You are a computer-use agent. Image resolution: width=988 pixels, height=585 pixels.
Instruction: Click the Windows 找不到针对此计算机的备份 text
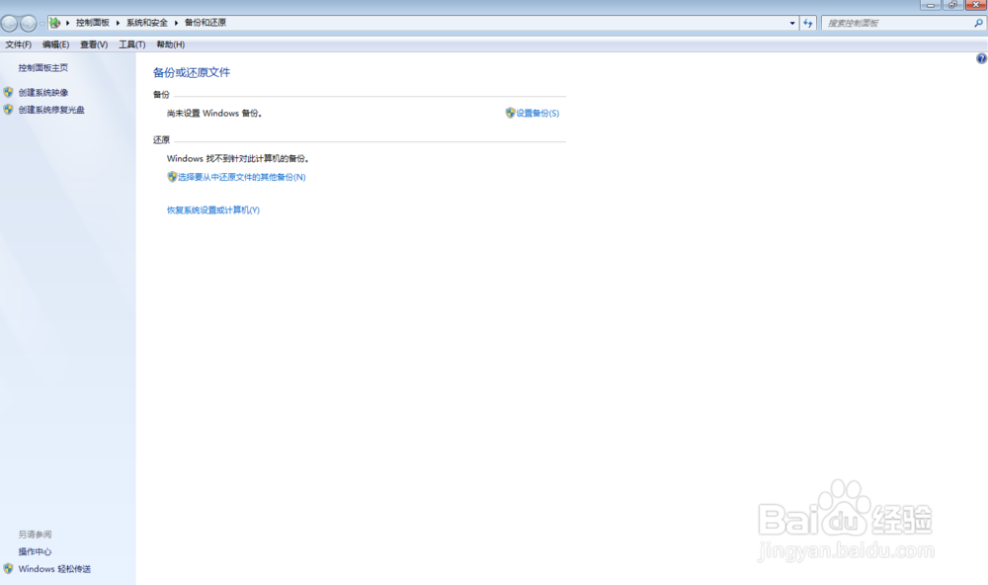237,159
